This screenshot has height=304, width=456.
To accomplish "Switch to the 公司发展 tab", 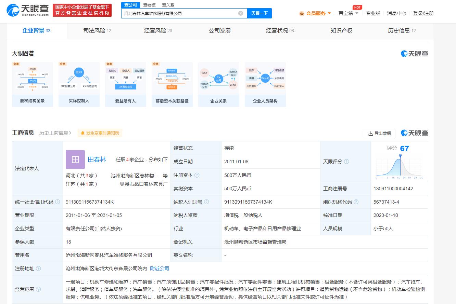I will tap(220, 31).
